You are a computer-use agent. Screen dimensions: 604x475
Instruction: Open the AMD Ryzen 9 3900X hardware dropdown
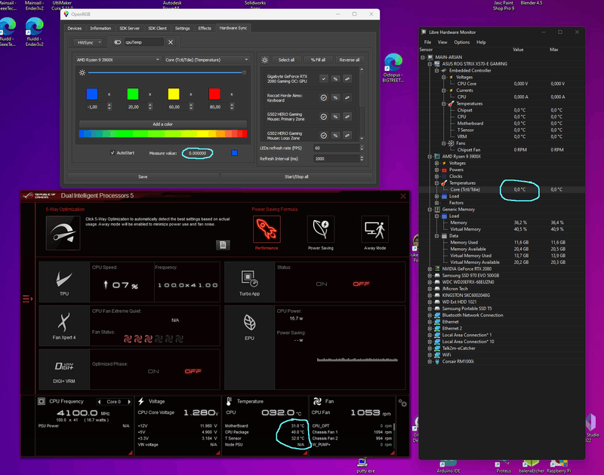tap(118, 60)
